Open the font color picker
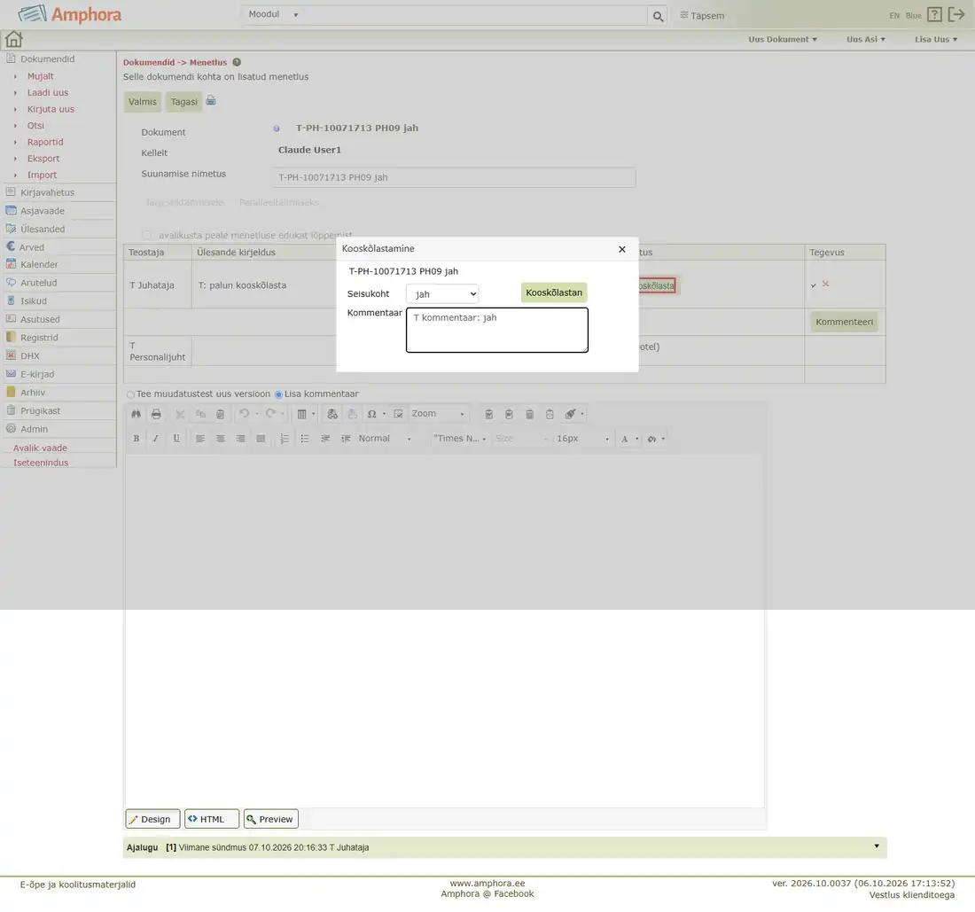Image resolution: width=975 pixels, height=912 pixels. pyautogui.click(x=629, y=439)
